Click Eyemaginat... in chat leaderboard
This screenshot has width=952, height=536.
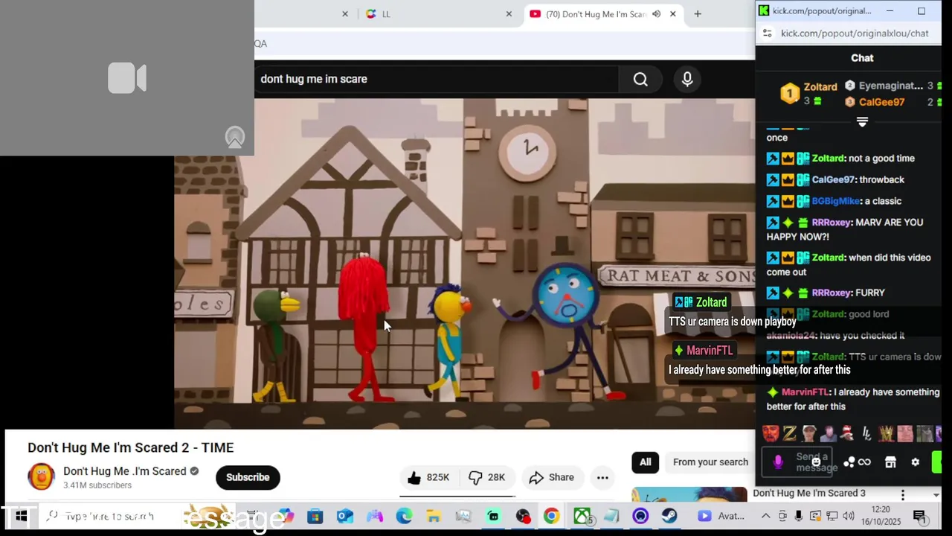point(891,86)
